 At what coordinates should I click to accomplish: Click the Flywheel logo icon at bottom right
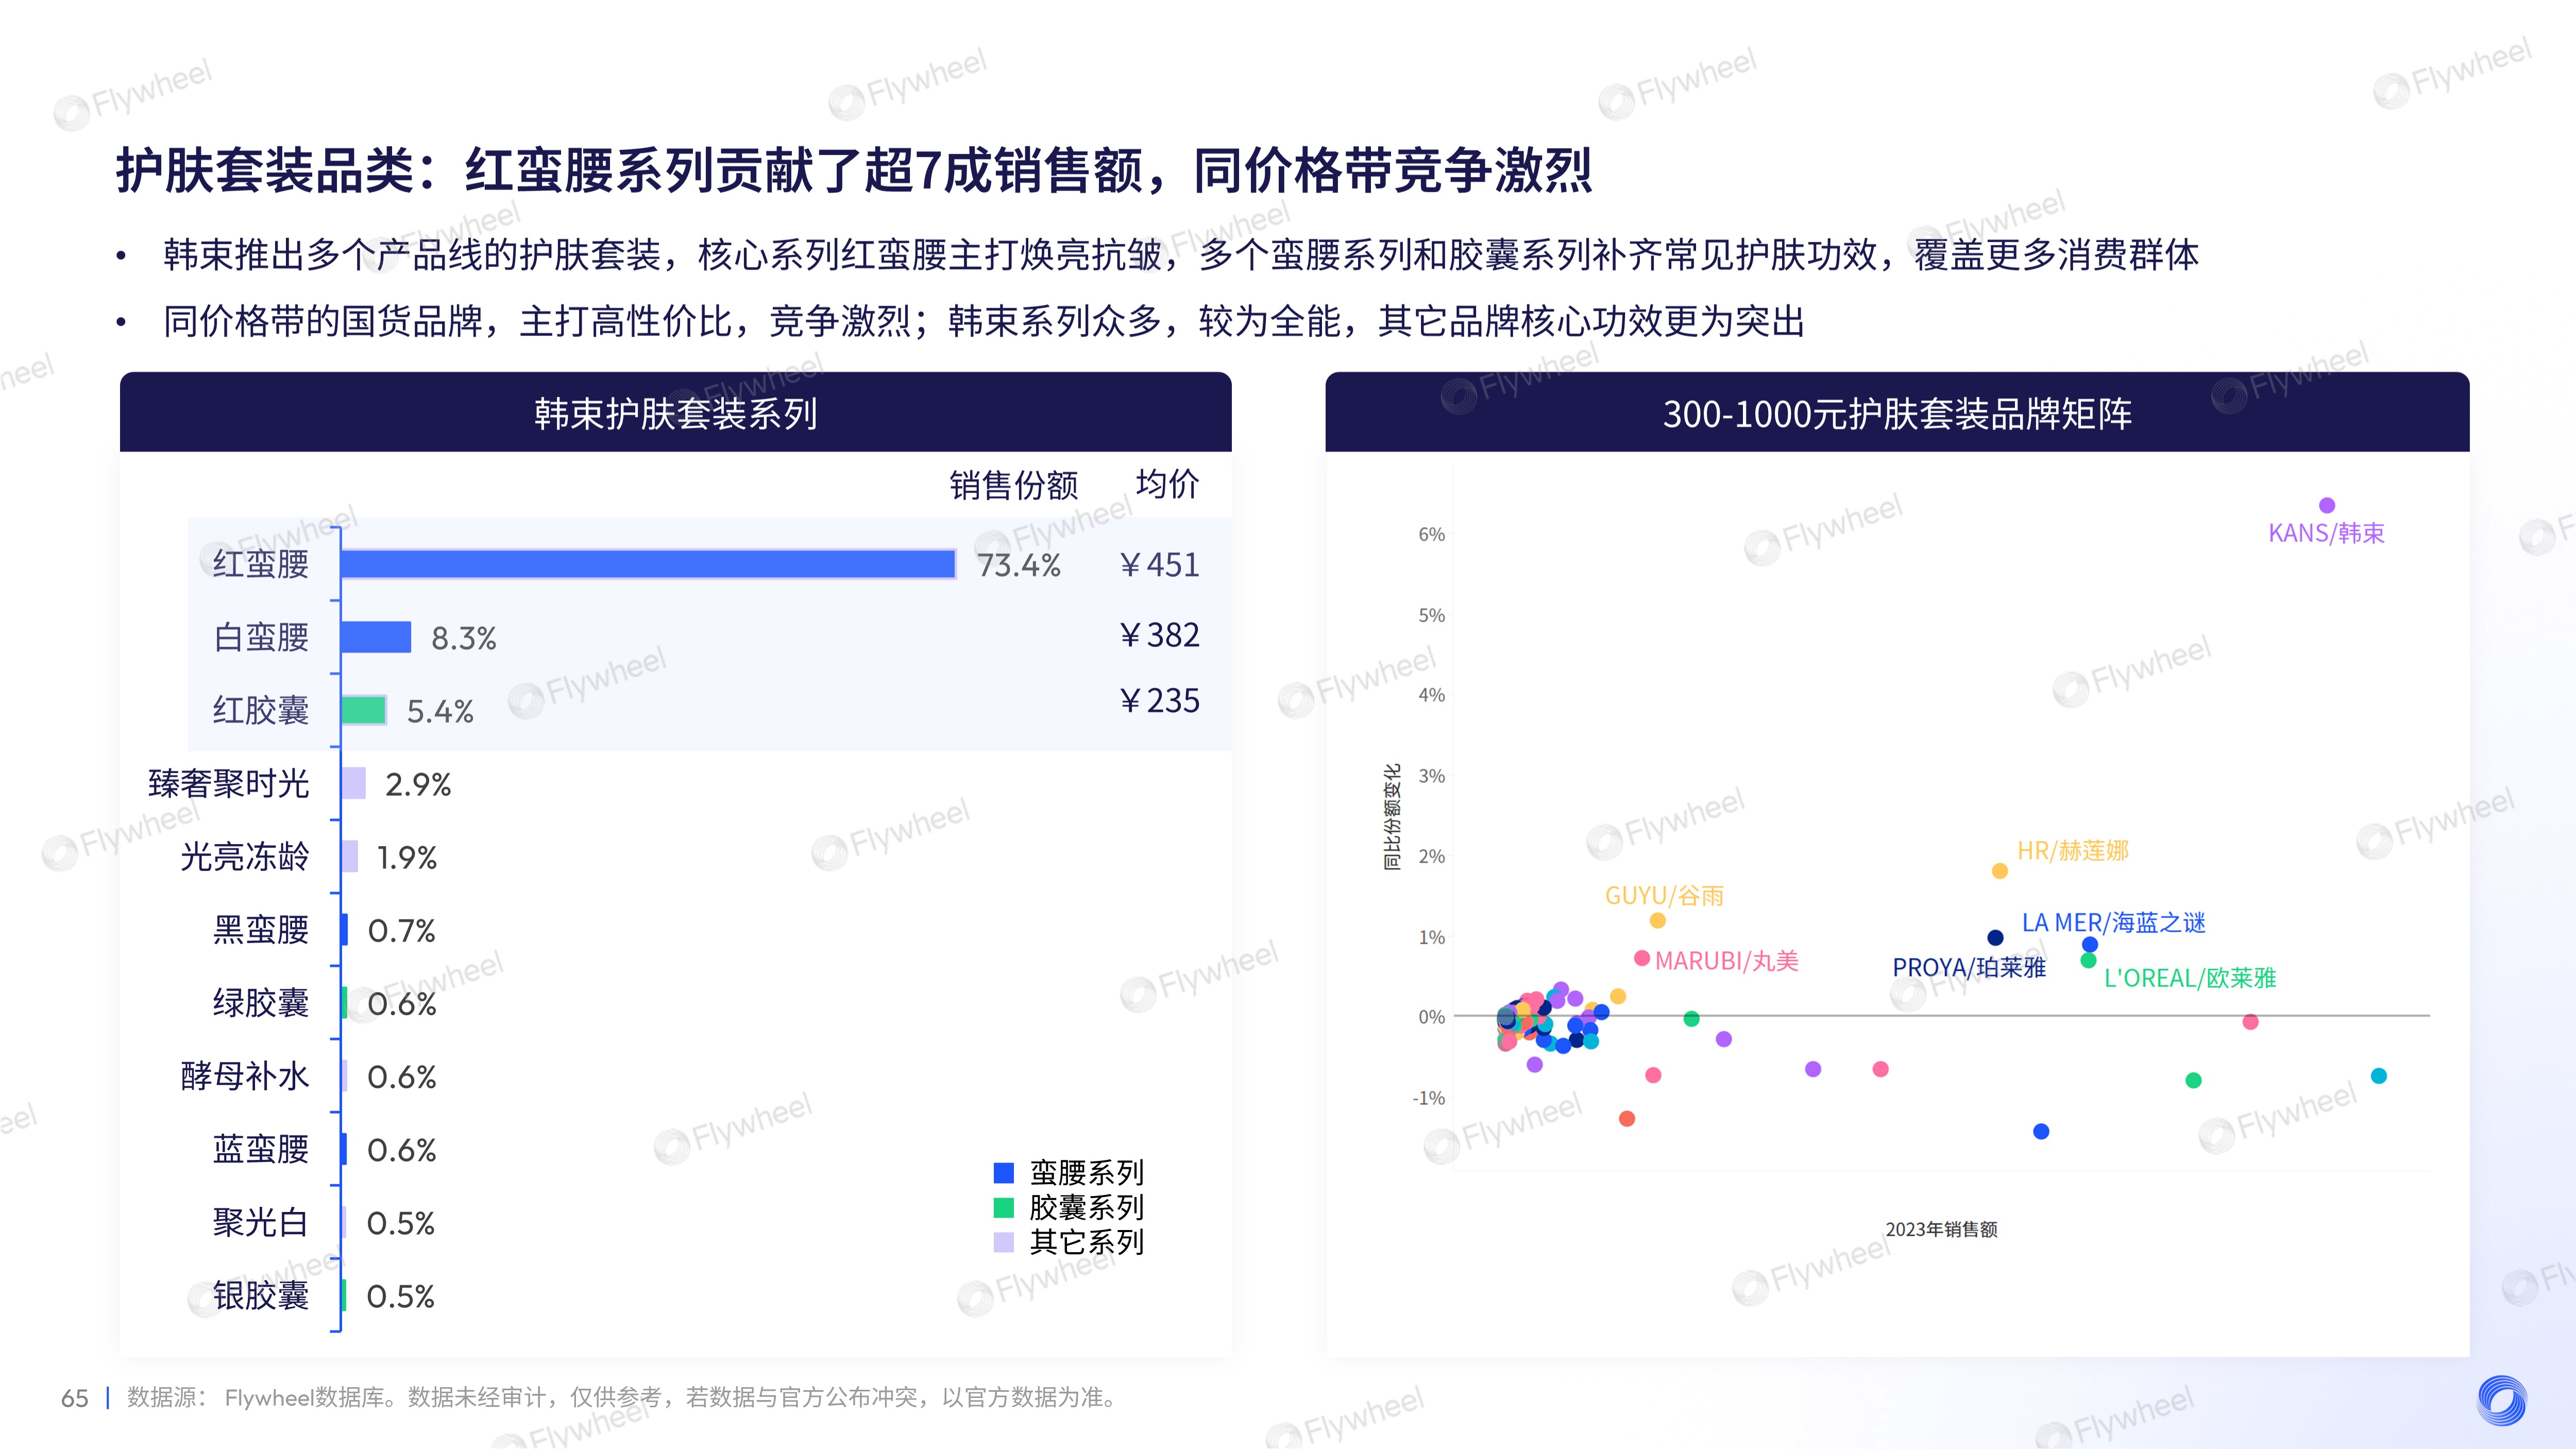pyautogui.click(x=2502, y=1400)
